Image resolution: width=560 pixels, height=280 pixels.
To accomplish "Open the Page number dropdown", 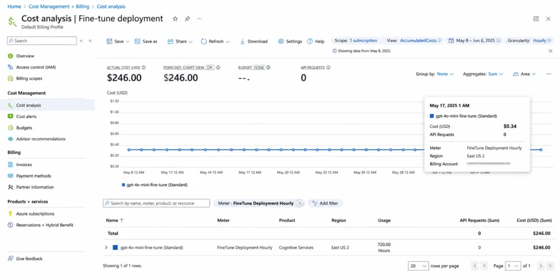I will 513,266.
